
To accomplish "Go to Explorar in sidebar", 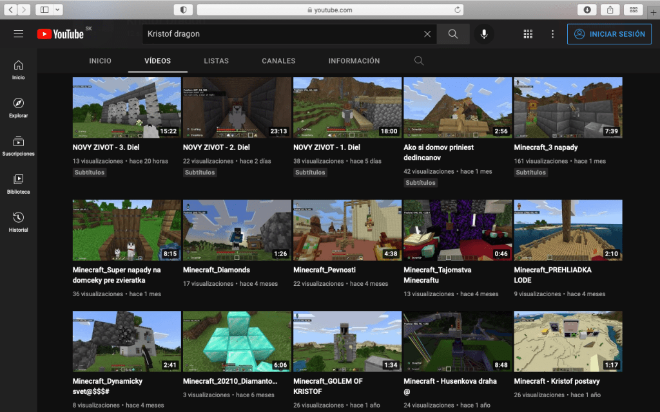I will (18, 108).
